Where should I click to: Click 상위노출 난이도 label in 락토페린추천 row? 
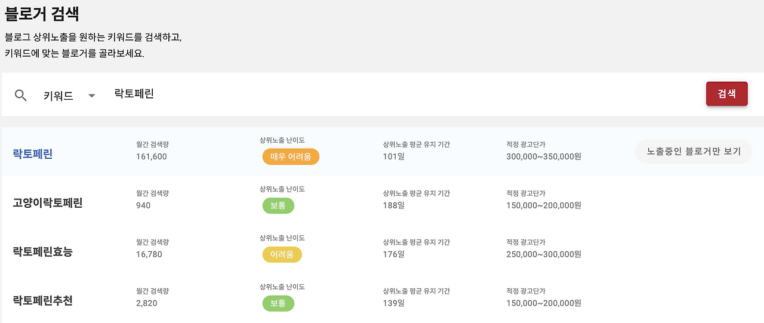pyautogui.click(x=282, y=287)
